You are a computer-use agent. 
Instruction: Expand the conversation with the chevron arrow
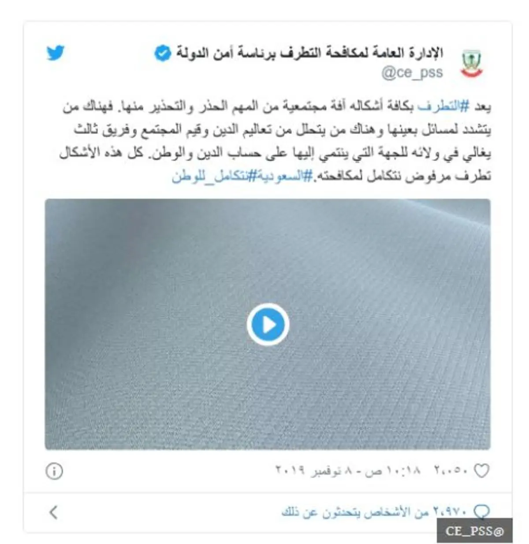54,512
